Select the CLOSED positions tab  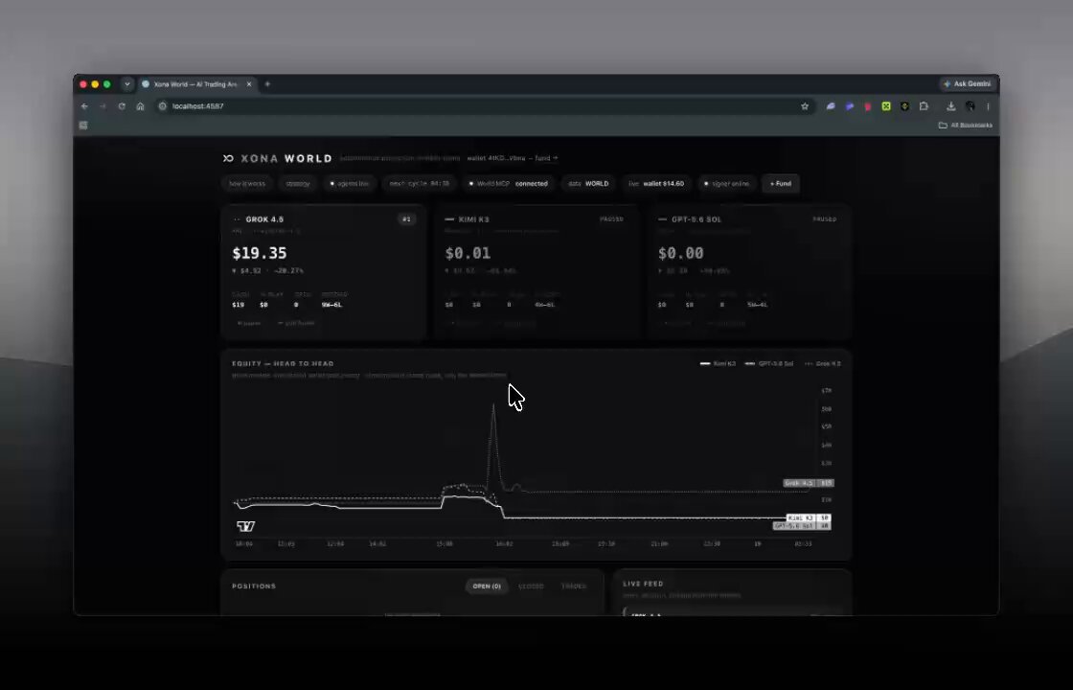(531, 586)
